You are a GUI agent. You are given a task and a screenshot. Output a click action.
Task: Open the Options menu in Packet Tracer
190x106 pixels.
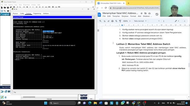click(x=11, y=5)
